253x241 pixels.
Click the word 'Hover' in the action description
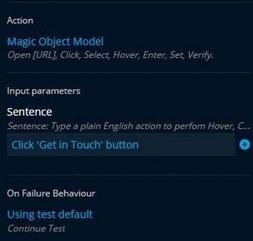coord(126,56)
